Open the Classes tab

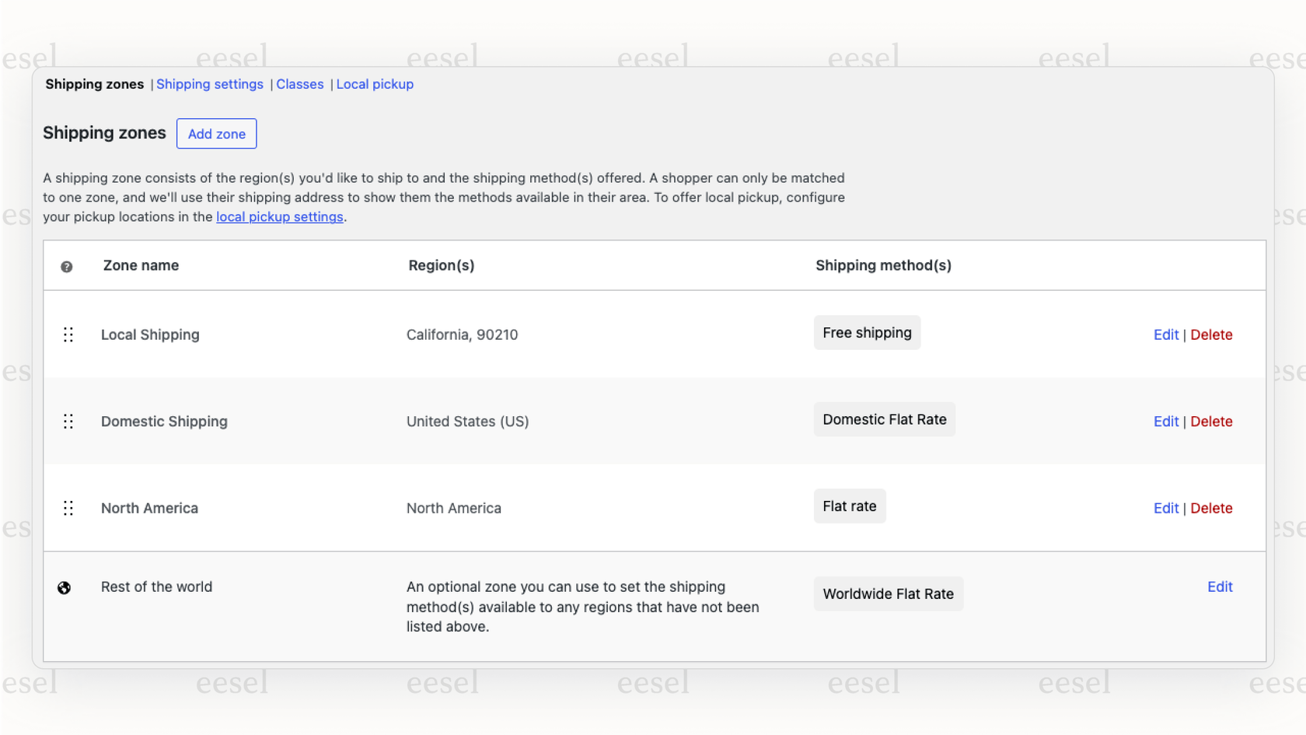300,84
